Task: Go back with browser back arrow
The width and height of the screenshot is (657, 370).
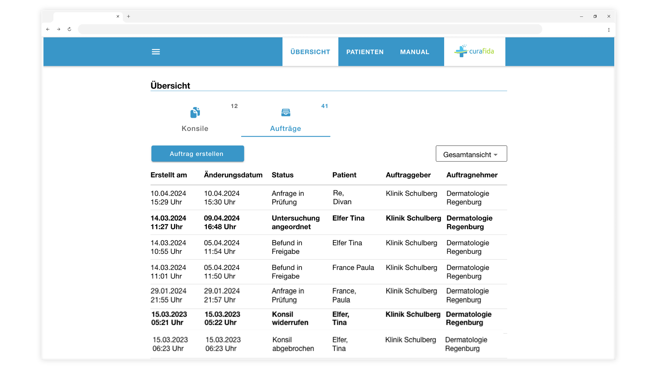Action: [x=48, y=29]
